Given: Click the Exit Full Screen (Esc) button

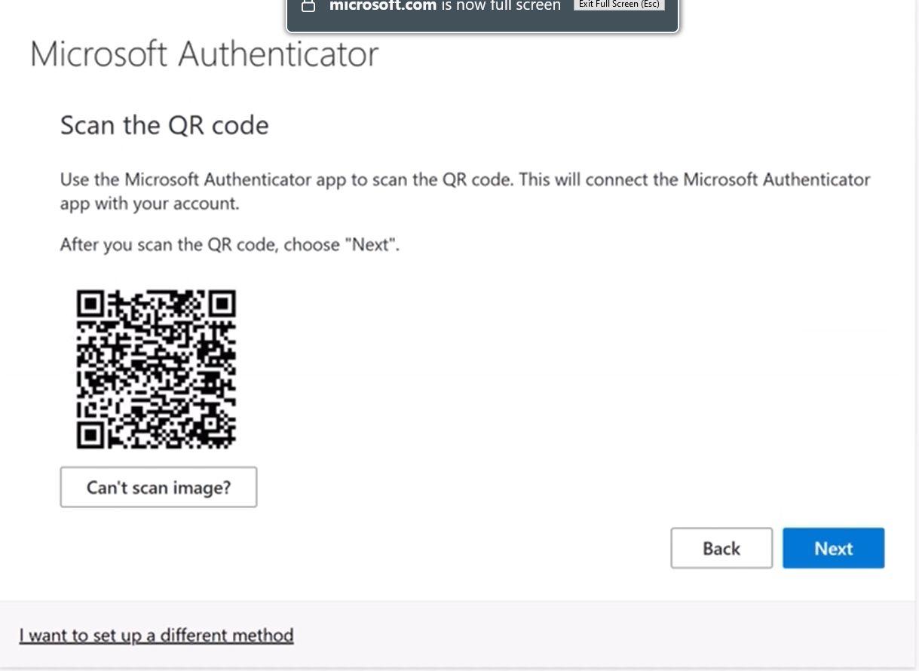Looking at the screenshot, I should click(619, 5).
